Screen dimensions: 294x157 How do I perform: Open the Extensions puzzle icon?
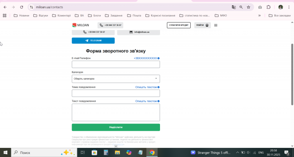click(268, 7)
